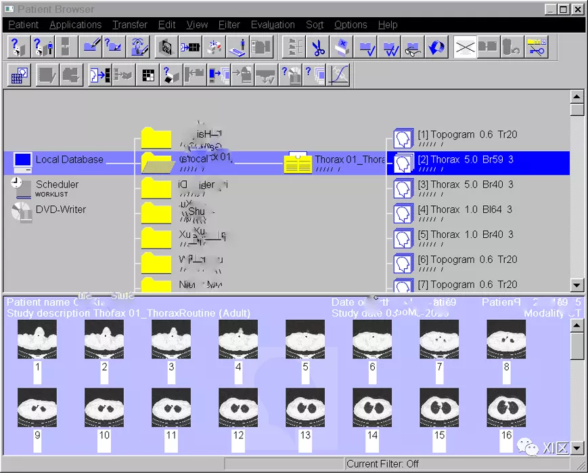Screen dimensions: 588x473
Task: Click the question mark folder with pencil icon
Action: [x=114, y=47]
